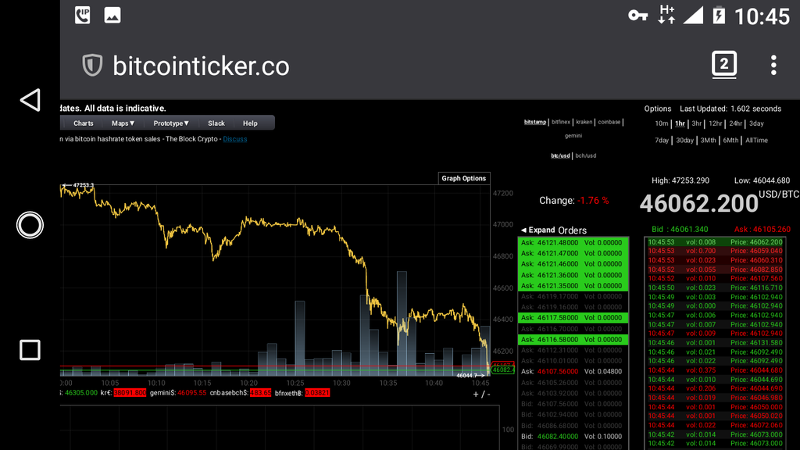The height and width of the screenshot is (450, 800).
Task: Open the Help menu item
Action: pos(250,123)
